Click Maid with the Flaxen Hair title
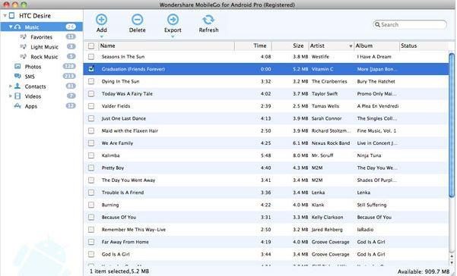Screen dimensions: 457x276 pos(130,130)
